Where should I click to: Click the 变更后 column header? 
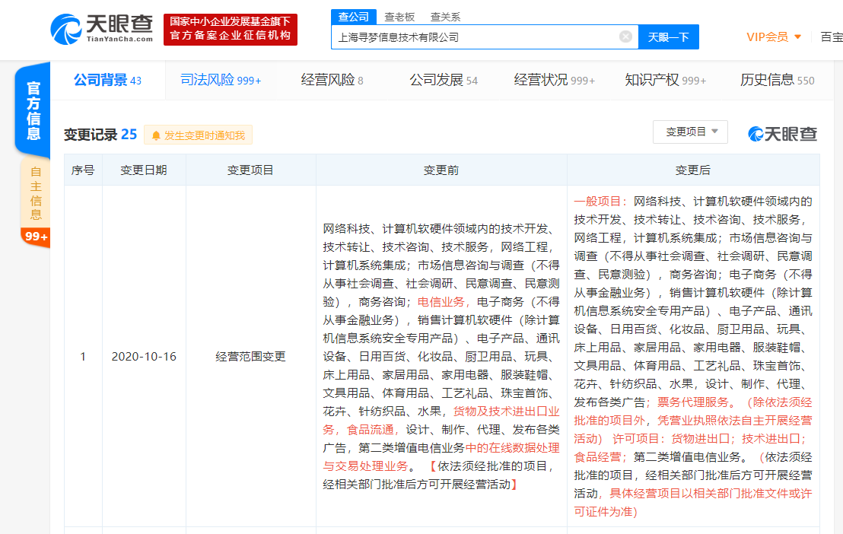[693, 170]
